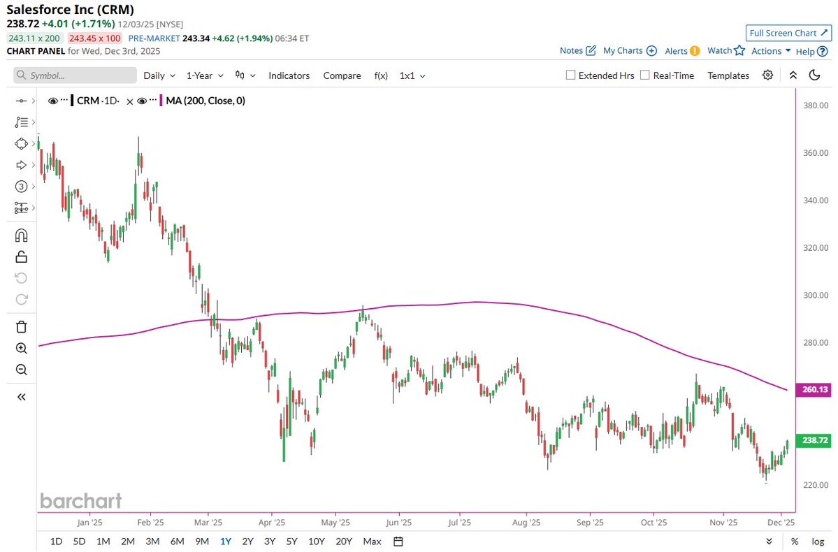Click Full Screen Chart button

point(788,33)
